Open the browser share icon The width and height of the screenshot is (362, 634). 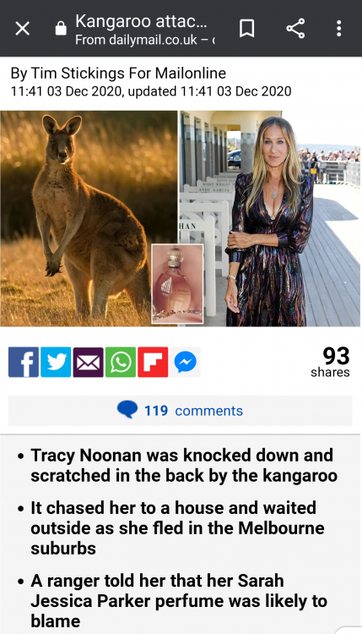(295, 28)
